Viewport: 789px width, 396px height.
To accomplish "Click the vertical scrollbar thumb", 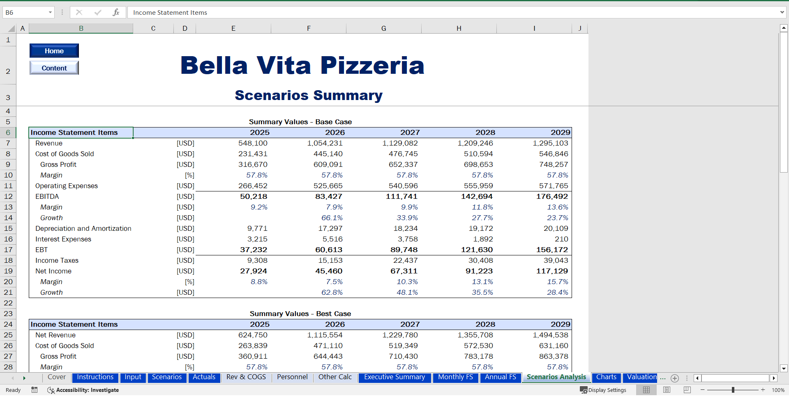I will click(784, 102).
